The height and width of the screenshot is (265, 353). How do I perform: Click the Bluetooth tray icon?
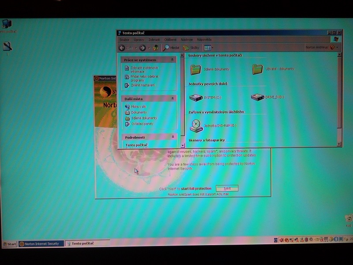[336, 239]
